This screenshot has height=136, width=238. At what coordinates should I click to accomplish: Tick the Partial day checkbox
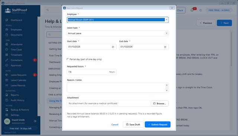coord(68,59)
